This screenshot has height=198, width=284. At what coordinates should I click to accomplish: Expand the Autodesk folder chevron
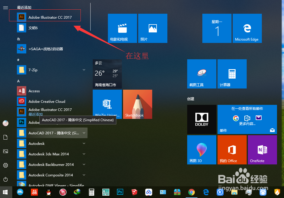pos(84,143)
